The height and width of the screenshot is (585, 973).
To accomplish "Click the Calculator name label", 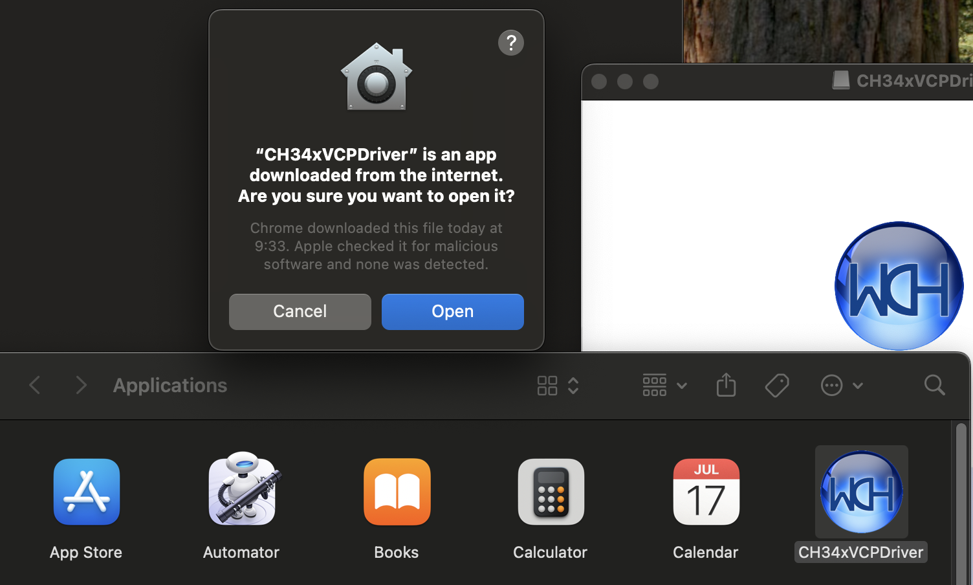I will pos(551,552).
